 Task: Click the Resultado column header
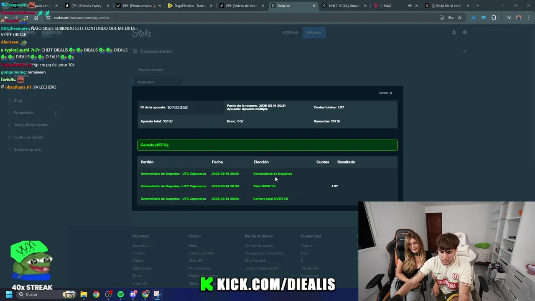click(346, 162)
